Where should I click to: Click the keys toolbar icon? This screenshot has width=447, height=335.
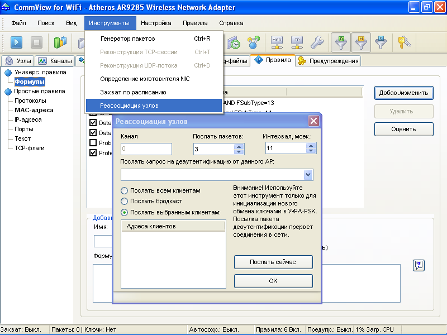pyautogui.click(x=404, y=42)
